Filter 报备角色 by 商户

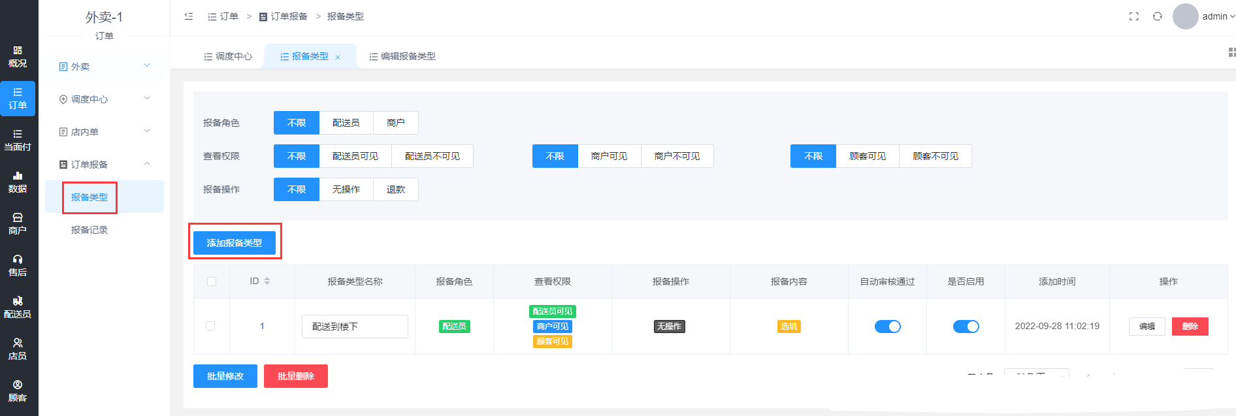[396, 123]
